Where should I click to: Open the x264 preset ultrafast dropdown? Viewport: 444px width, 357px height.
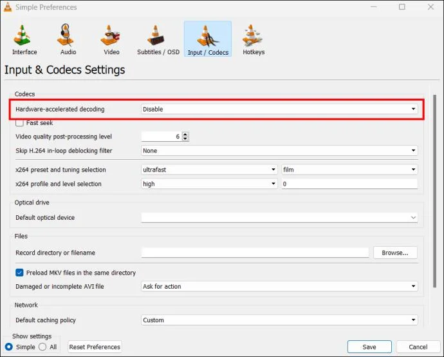pos(209,169)
